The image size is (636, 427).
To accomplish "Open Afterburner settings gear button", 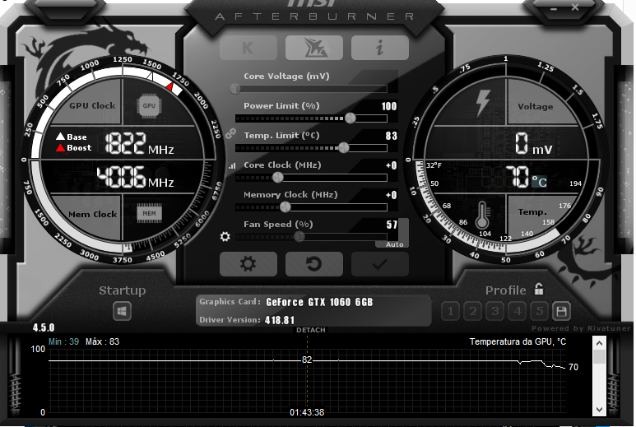I will 248,264.
